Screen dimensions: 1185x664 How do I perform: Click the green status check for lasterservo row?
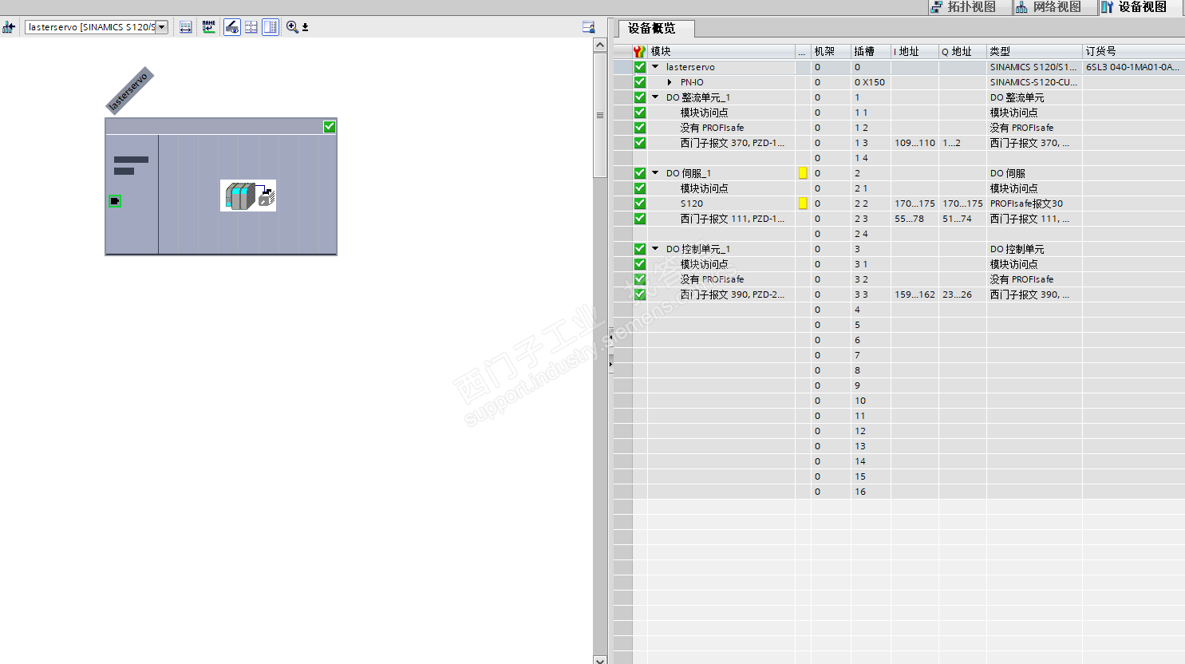[640, 67]
